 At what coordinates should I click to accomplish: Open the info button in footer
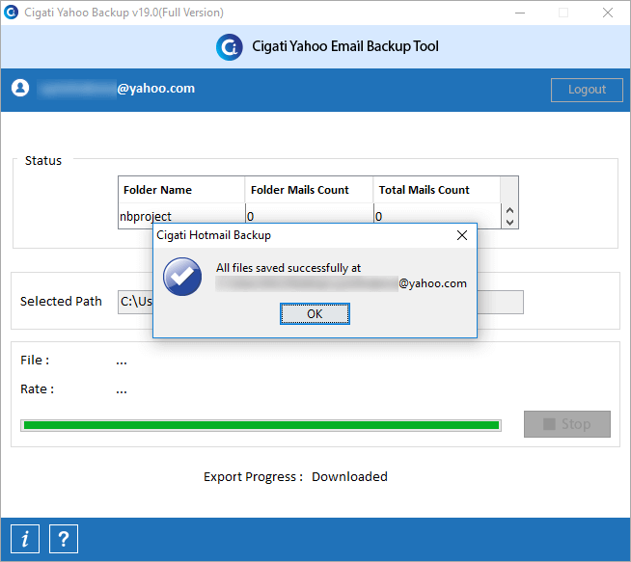click(x=25, y=539)
